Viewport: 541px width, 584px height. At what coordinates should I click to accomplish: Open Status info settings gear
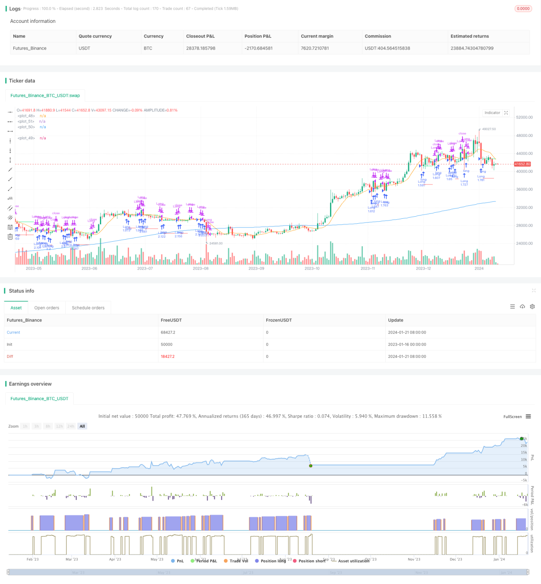click(532, 307)
